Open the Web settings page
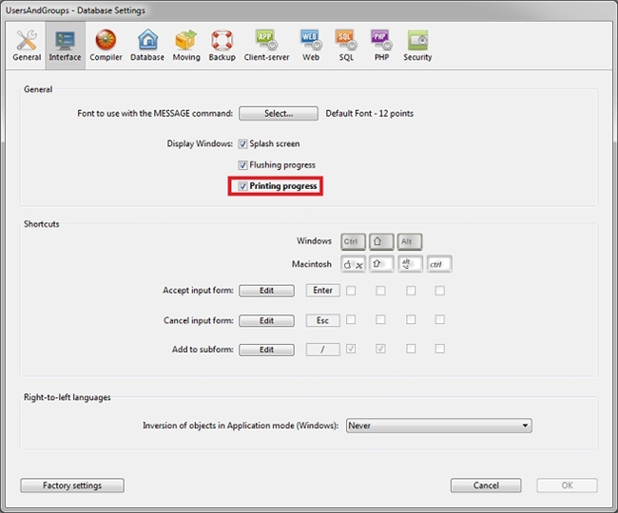 (311, 44)
